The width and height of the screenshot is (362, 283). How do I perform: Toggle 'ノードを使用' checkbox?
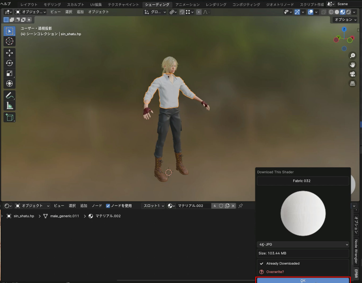[108, 206]
